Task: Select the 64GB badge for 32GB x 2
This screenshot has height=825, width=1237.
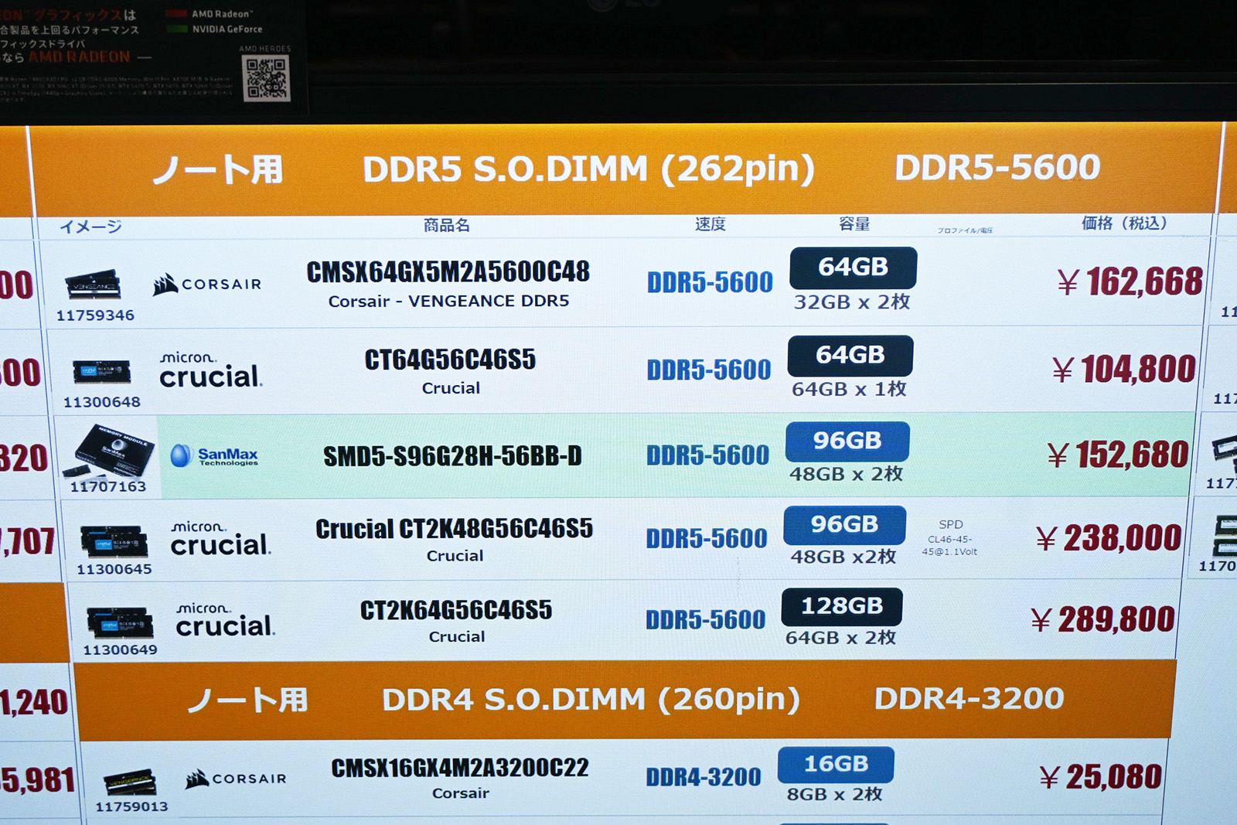Action: coord(853,268)
